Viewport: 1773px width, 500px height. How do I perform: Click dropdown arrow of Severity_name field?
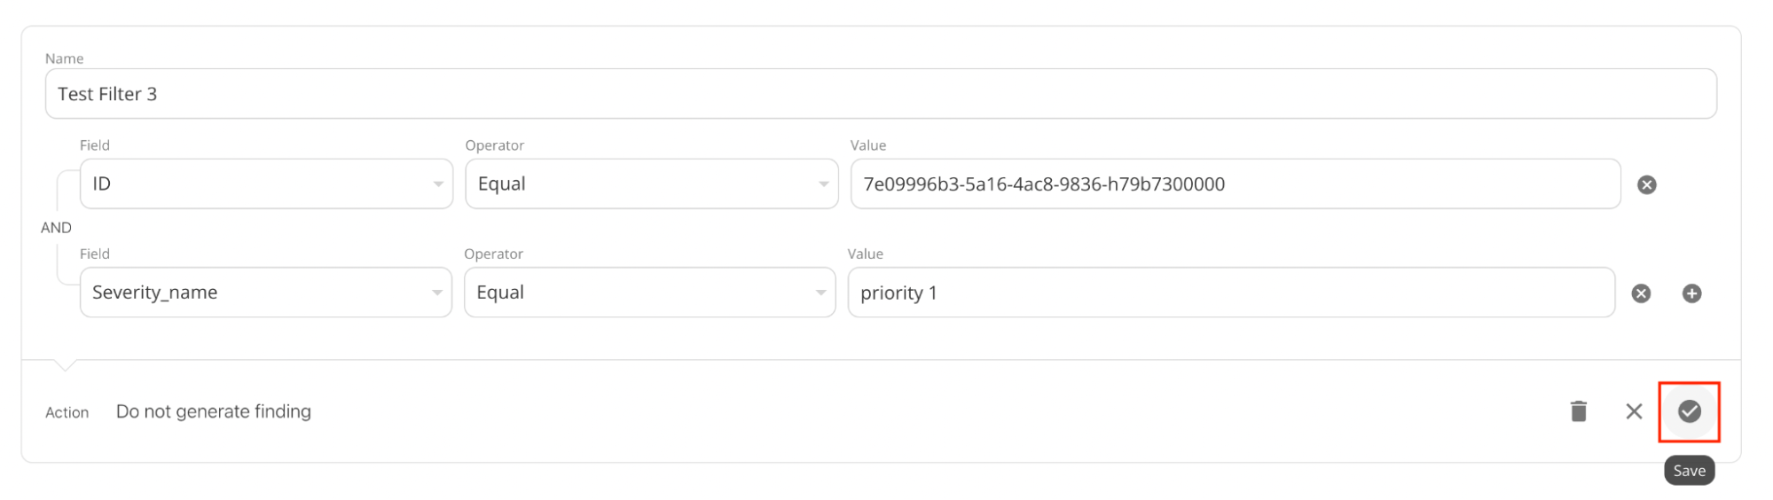pyautogui.click(x=437, y=293)
